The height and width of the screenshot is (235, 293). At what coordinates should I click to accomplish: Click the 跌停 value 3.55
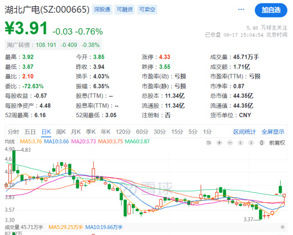pyautogui.click(x=165, y=67)
